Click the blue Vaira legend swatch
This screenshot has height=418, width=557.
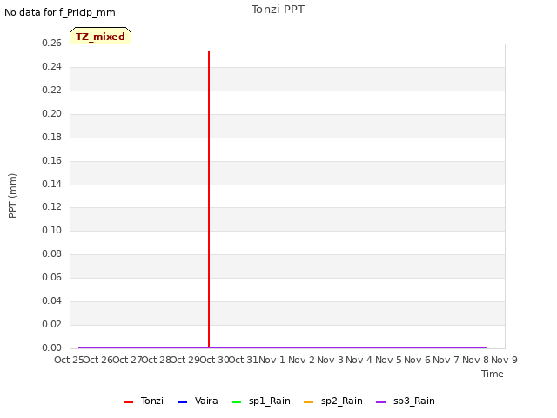[x=182, y=402]
